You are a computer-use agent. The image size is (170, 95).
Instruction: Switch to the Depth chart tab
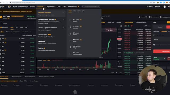click(119, 22)
